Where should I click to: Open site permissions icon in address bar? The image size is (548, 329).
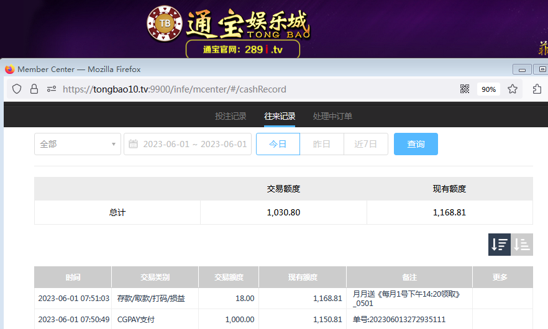click(52, 89)
